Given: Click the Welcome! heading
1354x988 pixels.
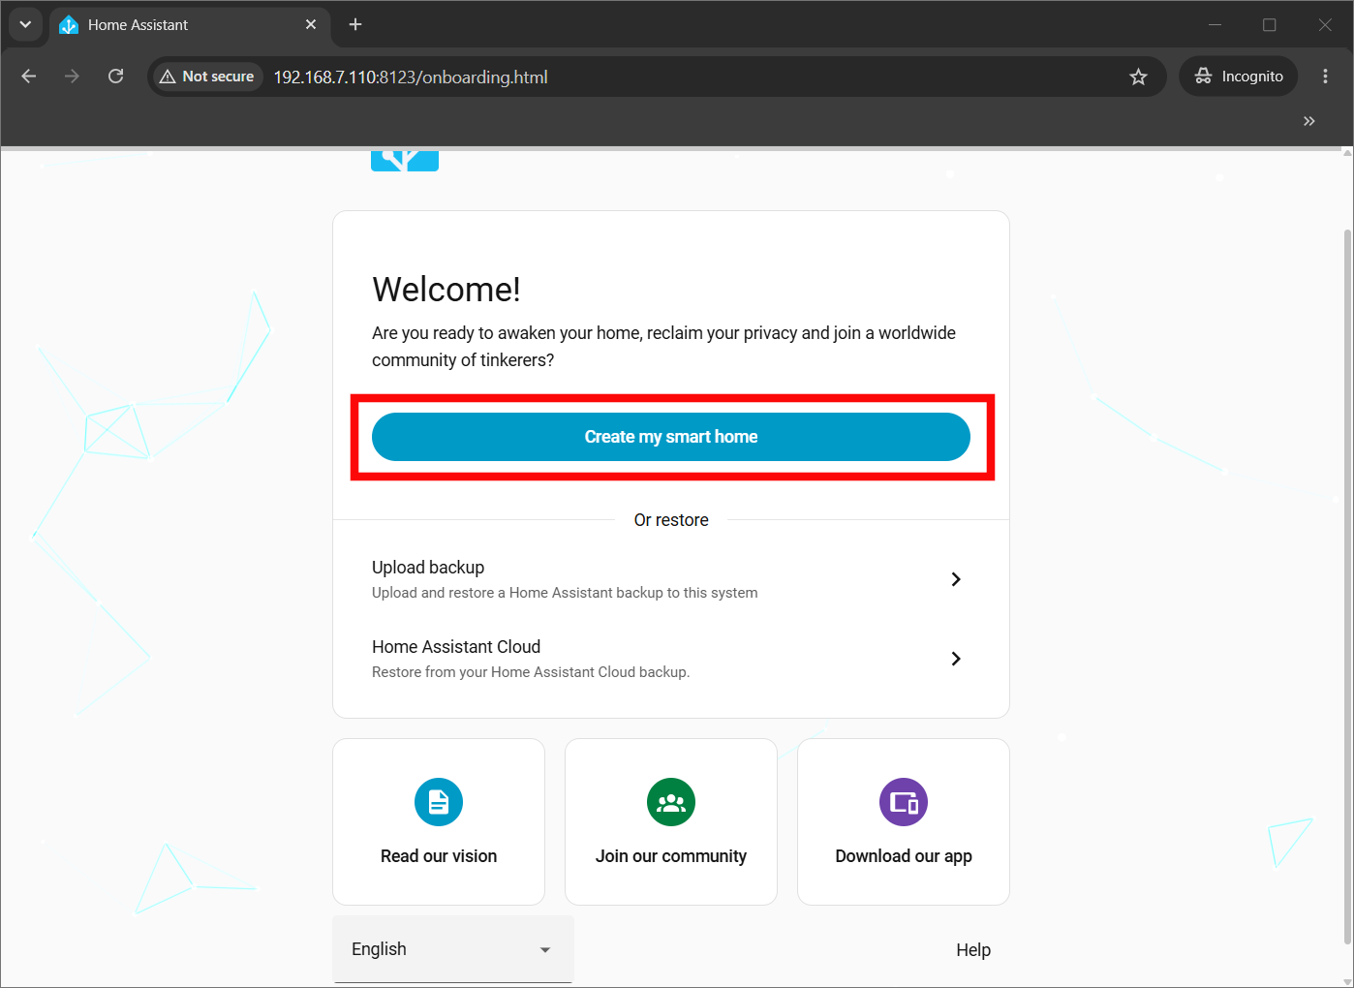Looking at the screenshot, I should [x=446, y=290].
